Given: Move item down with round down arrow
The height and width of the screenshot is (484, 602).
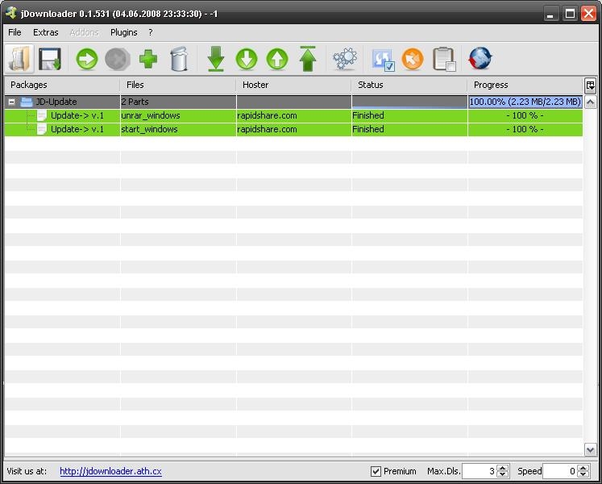Looking at the screenshot, I should tap(247, 59).
